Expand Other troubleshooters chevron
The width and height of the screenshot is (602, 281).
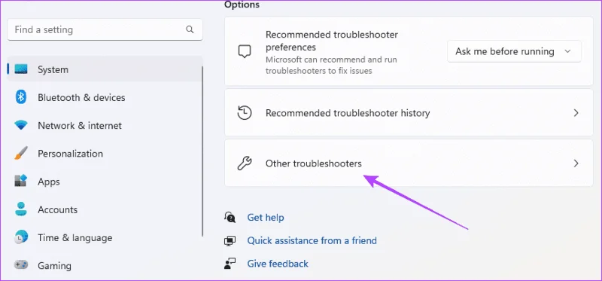(x=576, y=163)
